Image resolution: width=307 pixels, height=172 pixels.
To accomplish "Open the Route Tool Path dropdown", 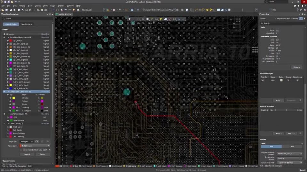I will (x=289, y=163).
